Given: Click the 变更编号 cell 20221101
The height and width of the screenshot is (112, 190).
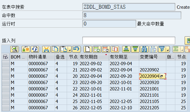Looking at the screenshot, I should point(152,95).
